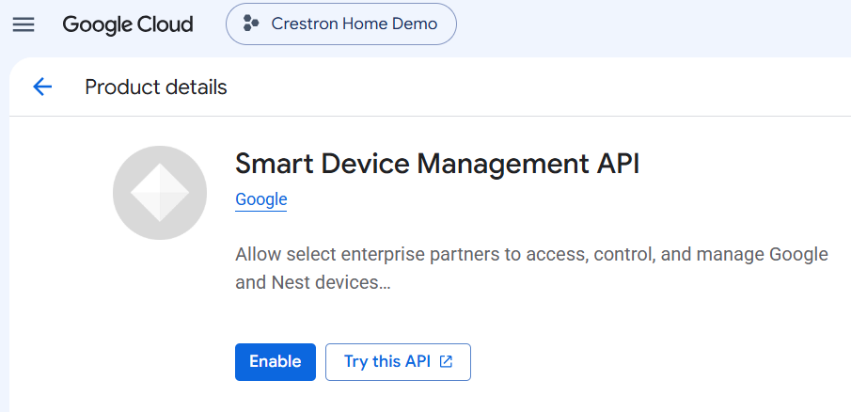
Task: Click the Try this API button
Action: pos(398,362)
